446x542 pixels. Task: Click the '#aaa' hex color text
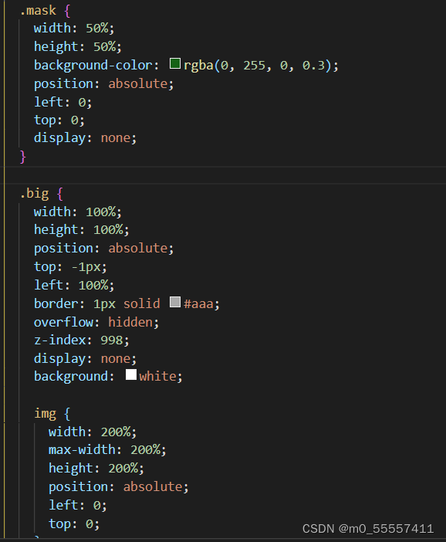tap(198, 304)
